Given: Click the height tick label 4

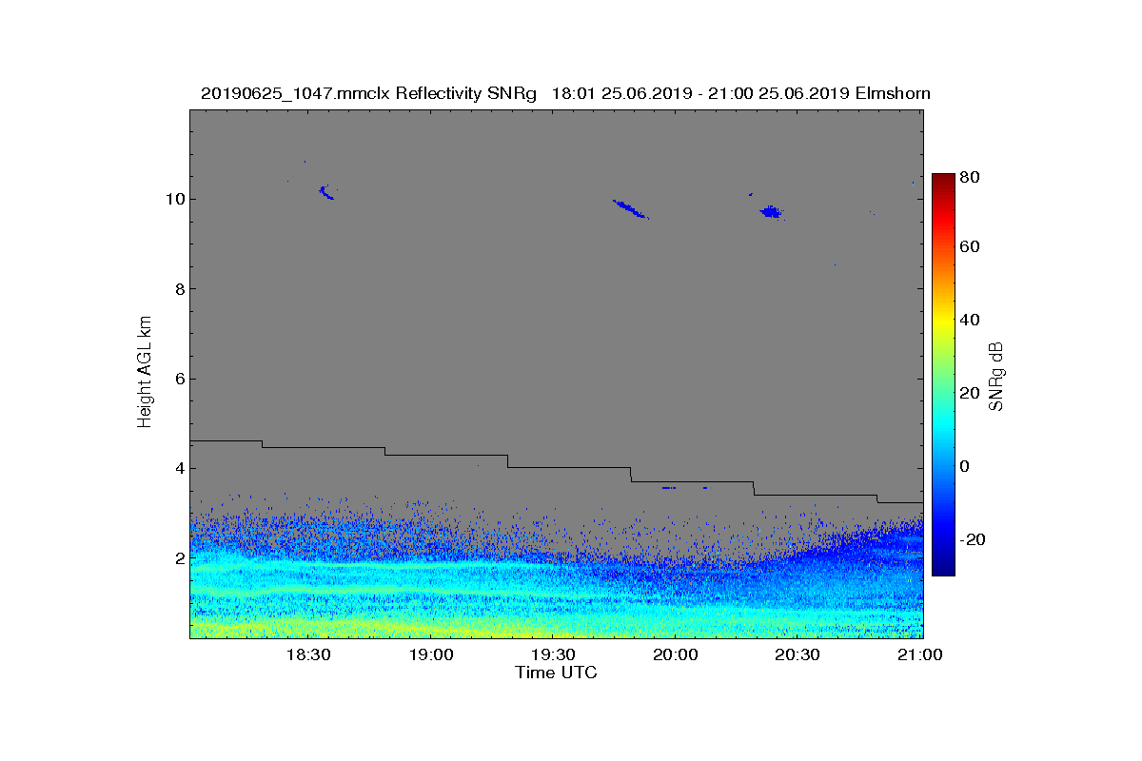Looking at the screenshot, I should click(x=178, y=468).
